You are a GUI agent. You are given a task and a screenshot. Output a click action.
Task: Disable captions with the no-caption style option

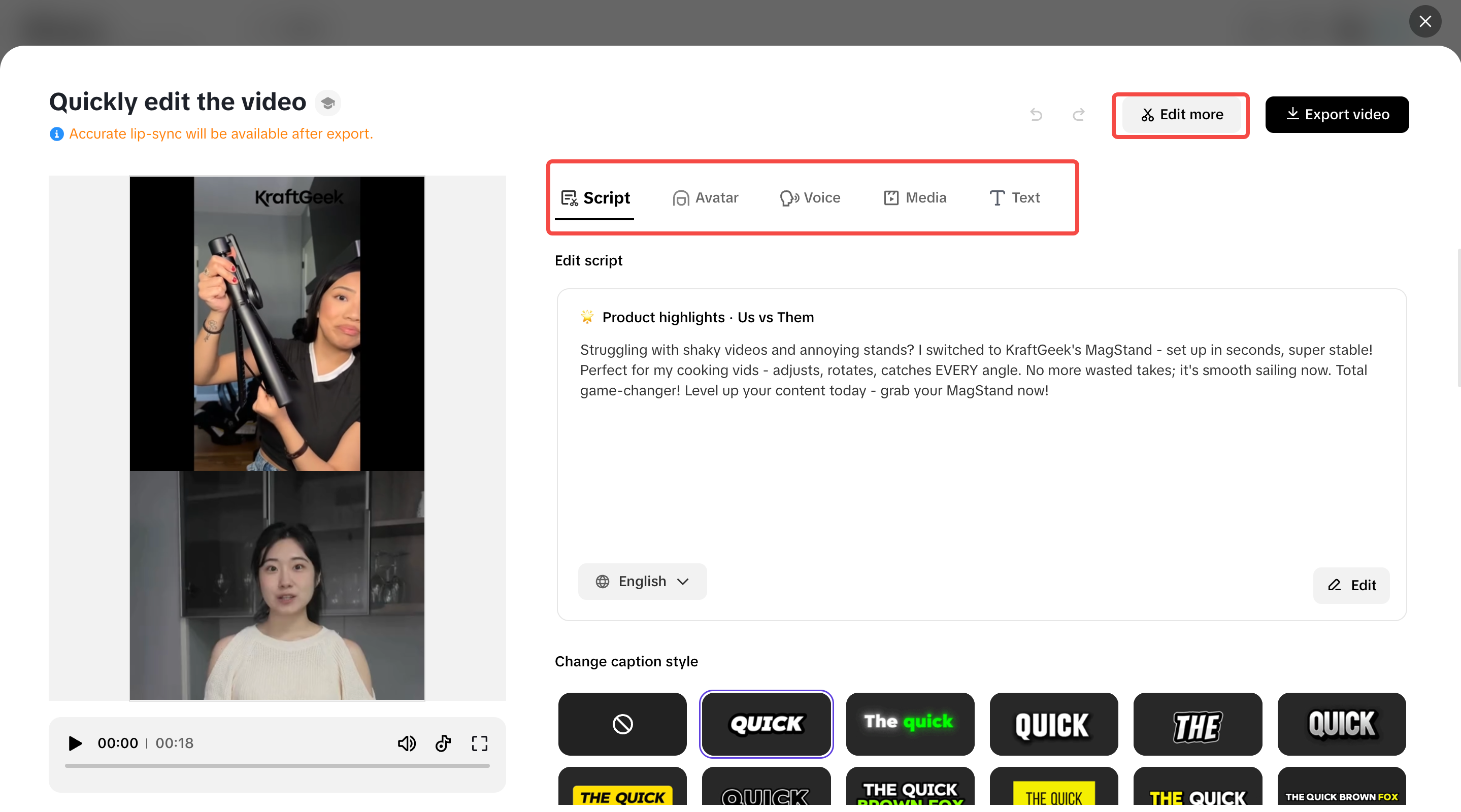click(622, 724)
